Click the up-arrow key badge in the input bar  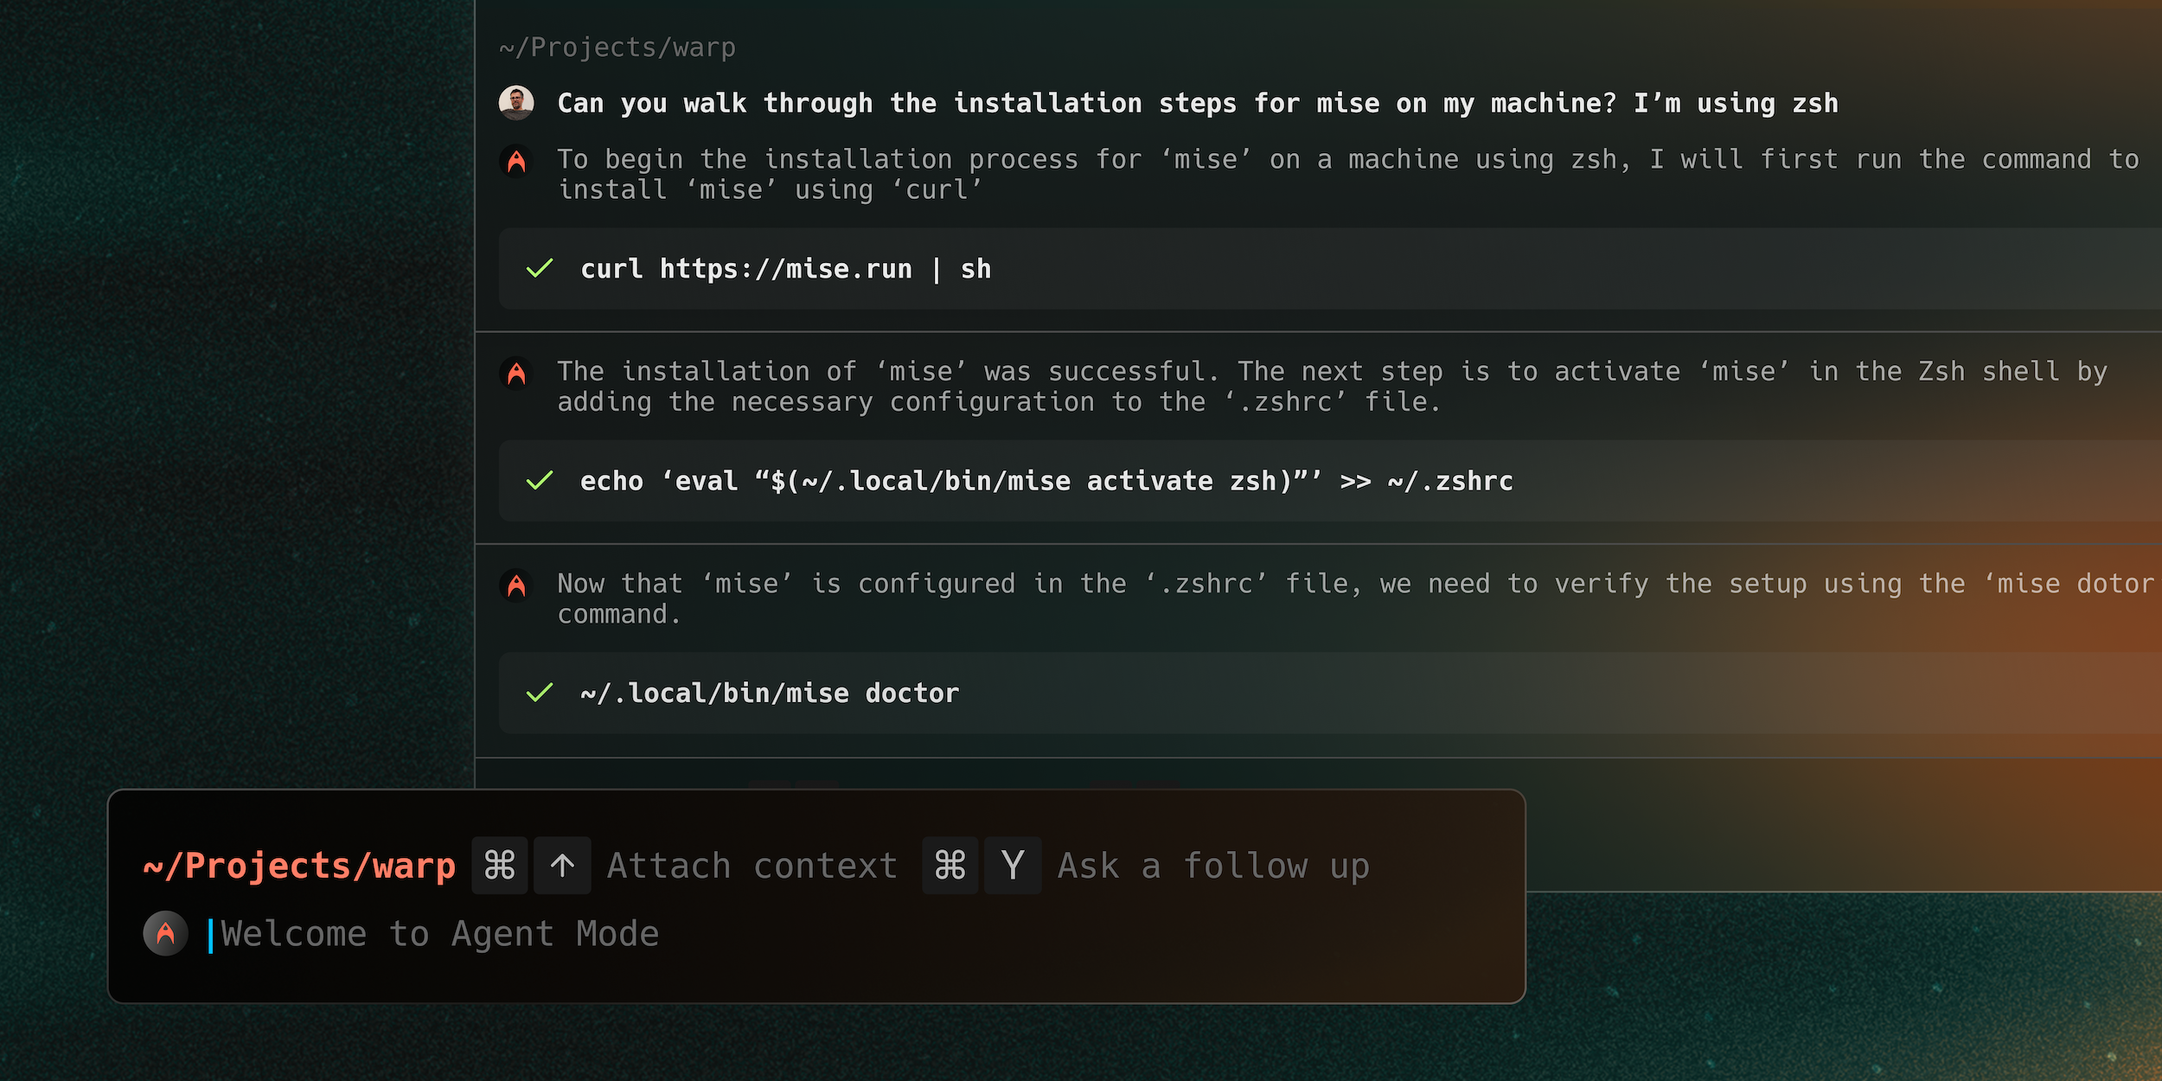coord(562,865)
